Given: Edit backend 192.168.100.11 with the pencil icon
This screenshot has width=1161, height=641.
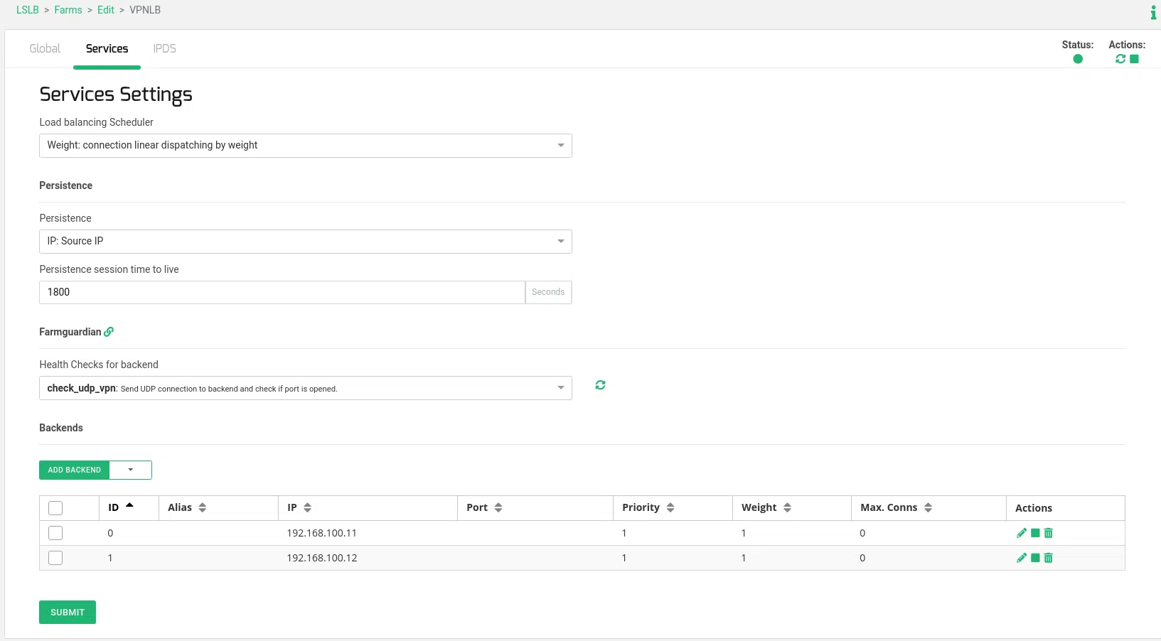Looking at the screenshot, I should pos(1022,533).
